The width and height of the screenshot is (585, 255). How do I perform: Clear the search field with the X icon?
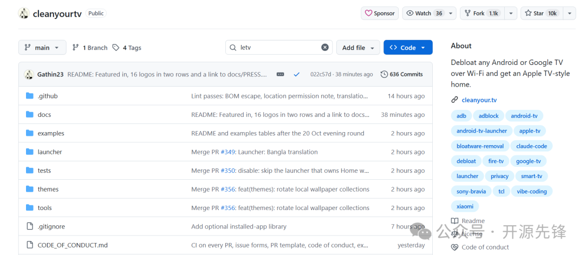(x=325, y=47)
